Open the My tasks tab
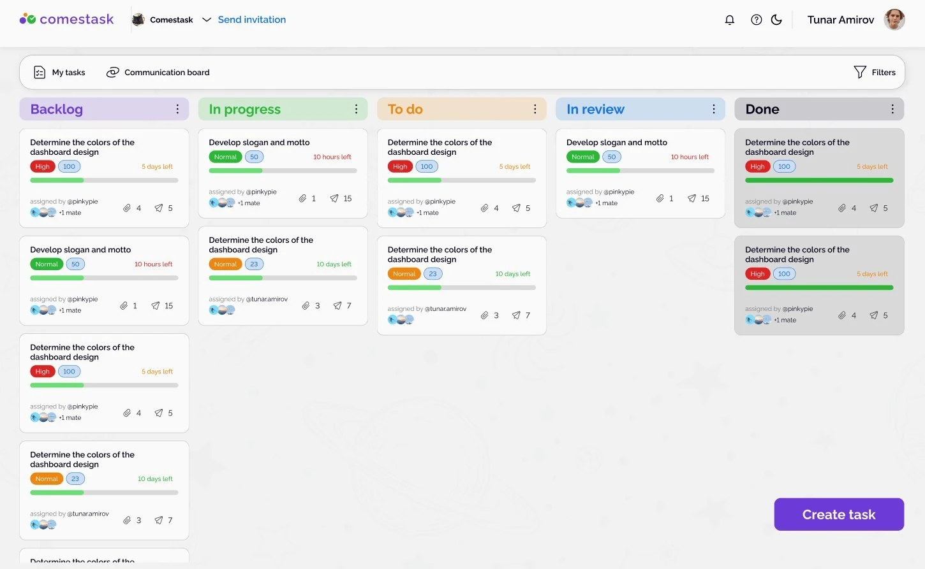925x569 pixels. (x=59, y=73)
